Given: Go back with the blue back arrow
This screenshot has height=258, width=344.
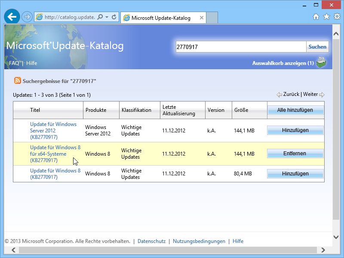Looking at the screenshot, I should click(x=12, y=17).
